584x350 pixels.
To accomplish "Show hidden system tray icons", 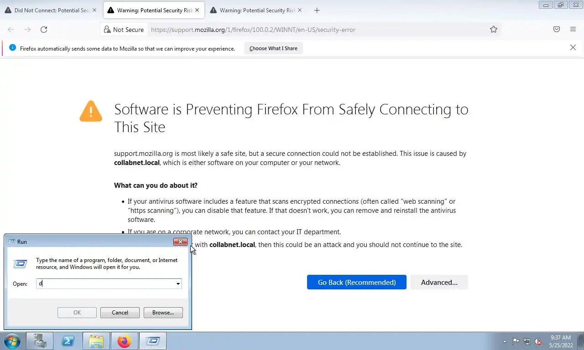I will click(x=505, y=341).
